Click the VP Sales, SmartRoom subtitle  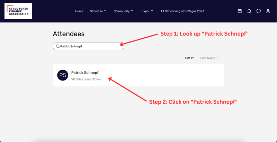point(86,79)
